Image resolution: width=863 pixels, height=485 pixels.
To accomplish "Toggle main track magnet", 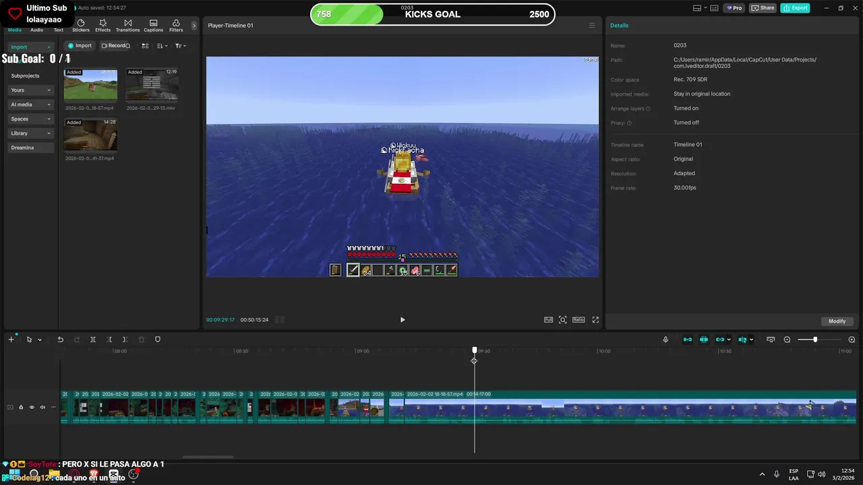I will click(x=688, y=339).
